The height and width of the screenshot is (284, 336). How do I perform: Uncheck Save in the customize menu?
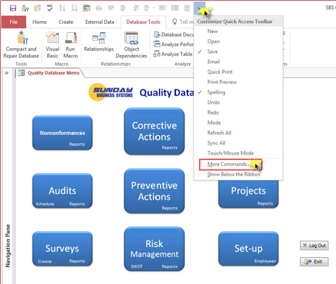213,52
